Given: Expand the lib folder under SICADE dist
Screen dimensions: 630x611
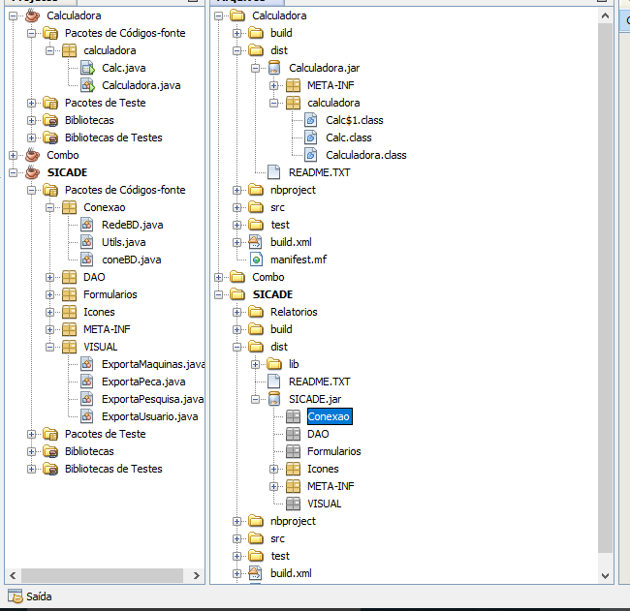Looking at the screenshot, I should (x=256, y=364).
